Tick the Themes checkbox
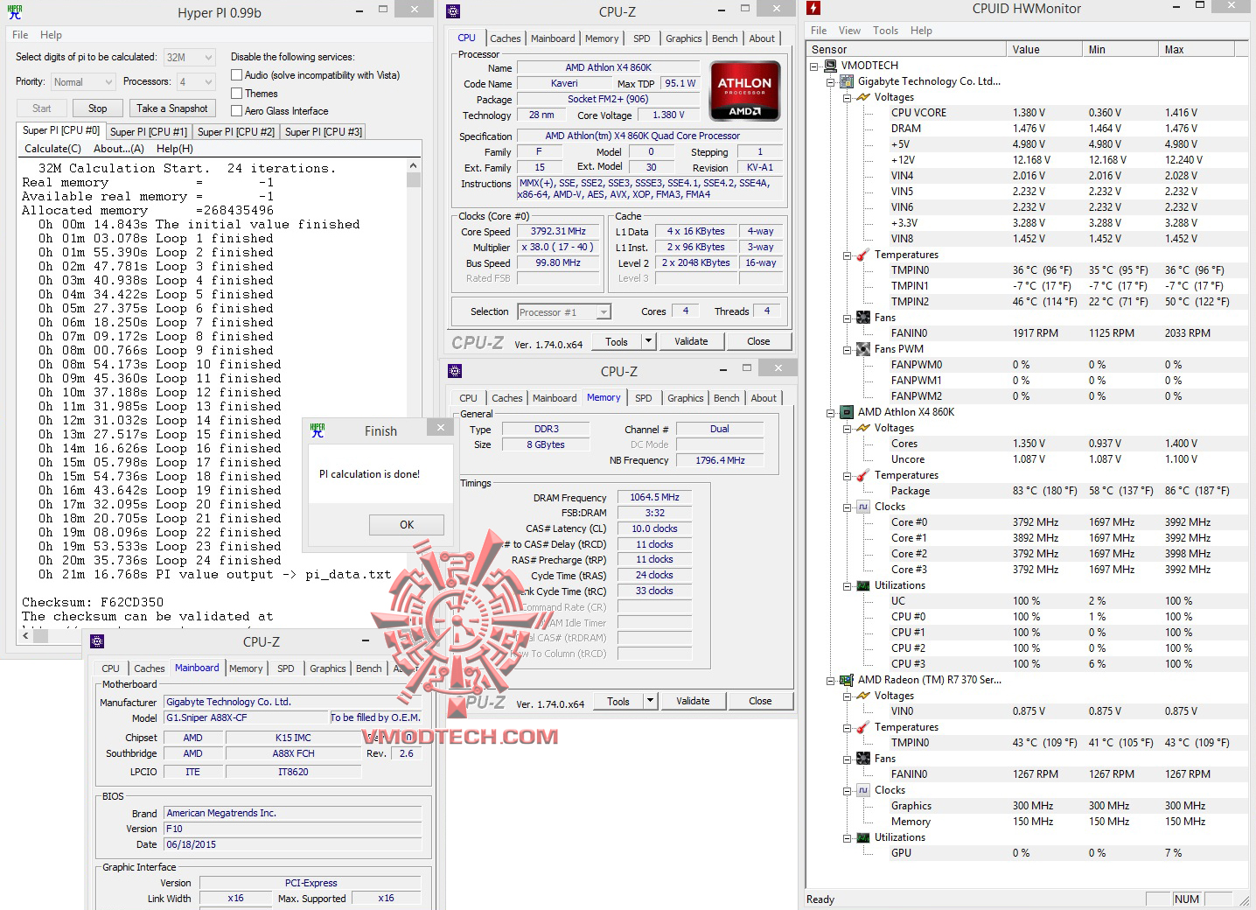Screen dimensions: 1256x910 (236, 93)
